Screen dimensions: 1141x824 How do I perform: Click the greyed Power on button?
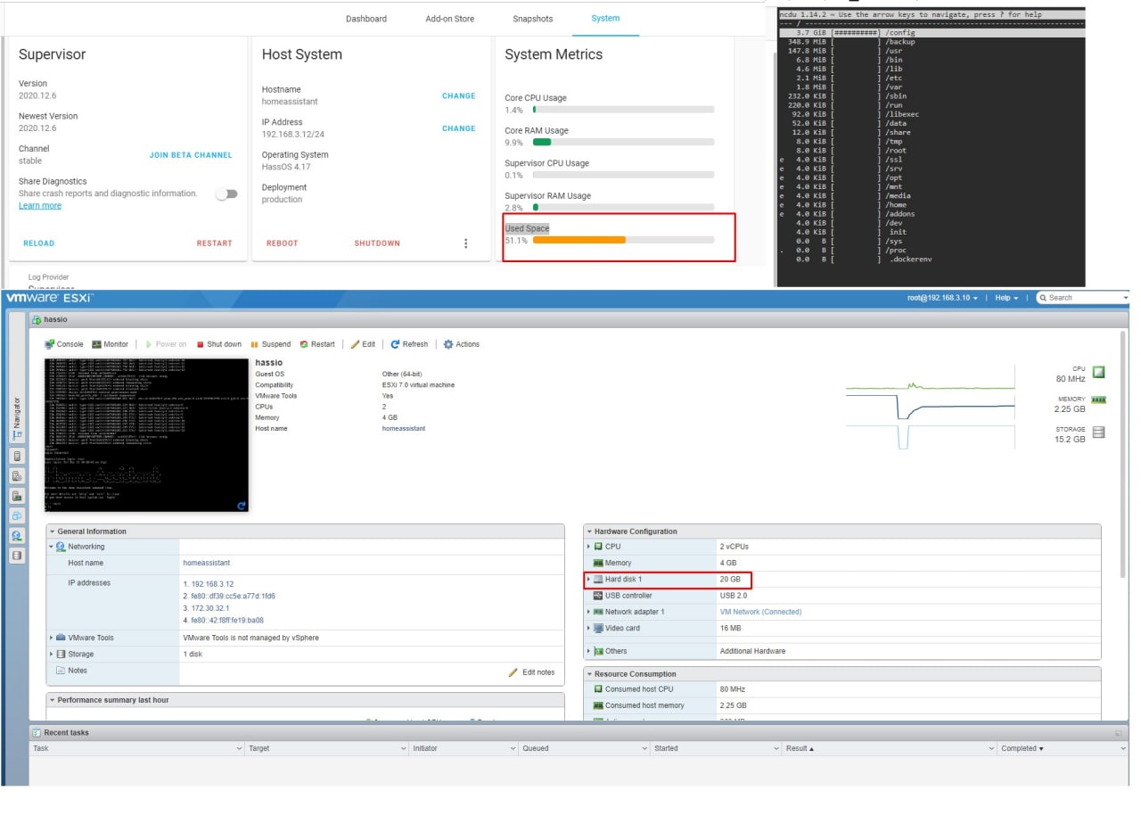[166, 344]
